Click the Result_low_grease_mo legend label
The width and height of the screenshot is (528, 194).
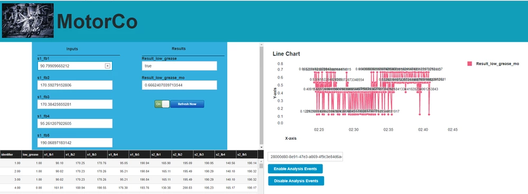pos(497,63)
